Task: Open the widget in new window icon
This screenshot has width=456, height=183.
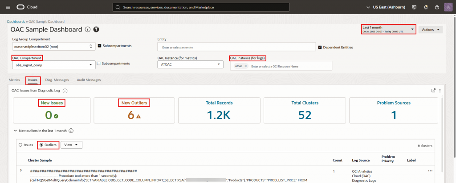Action: click(x=434, y=90)
